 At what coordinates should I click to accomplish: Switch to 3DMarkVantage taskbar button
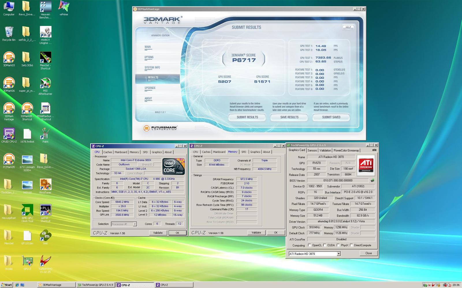tap(56, 285)
